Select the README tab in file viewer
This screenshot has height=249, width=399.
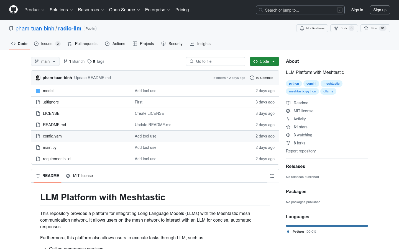[x=47, y=176]
